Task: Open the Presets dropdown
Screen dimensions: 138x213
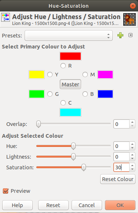Action: coord(69,36)
